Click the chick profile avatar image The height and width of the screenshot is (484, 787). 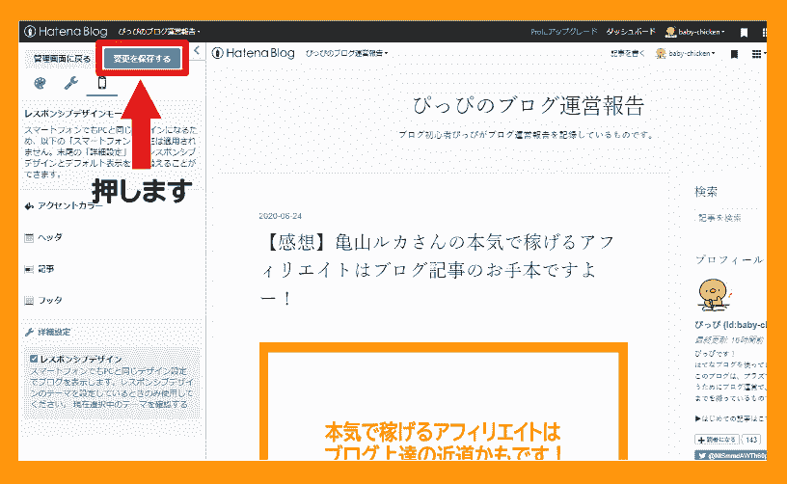pyautogui.click(x=715, y=294)
